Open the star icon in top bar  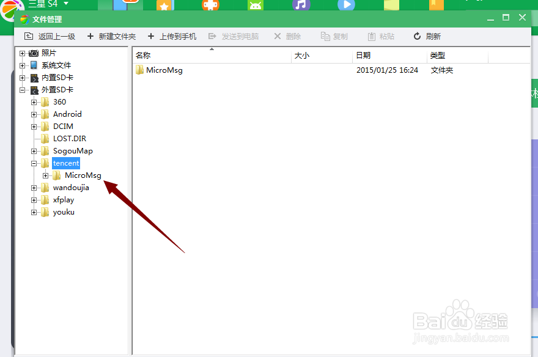165,4
